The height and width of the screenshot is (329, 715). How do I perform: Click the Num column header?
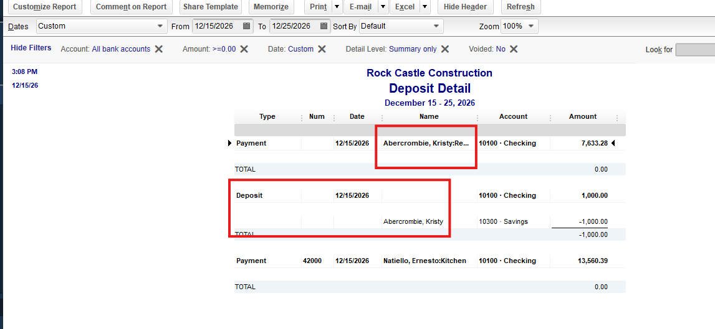(x=317, y=116)
